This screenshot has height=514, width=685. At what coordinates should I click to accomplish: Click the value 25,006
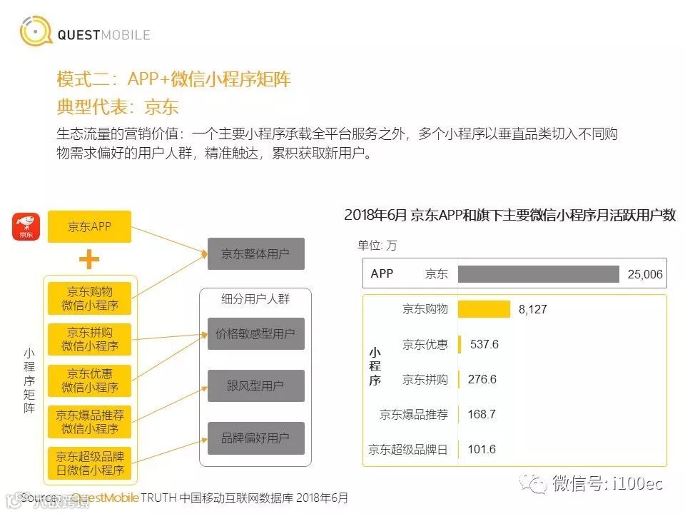point(645,274)
